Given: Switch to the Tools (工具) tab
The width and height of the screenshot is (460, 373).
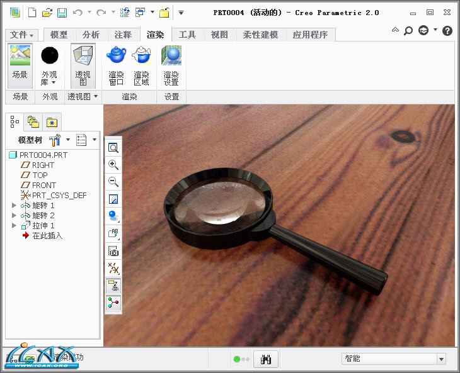Looking at the screenshot, I should click(187, 35).
